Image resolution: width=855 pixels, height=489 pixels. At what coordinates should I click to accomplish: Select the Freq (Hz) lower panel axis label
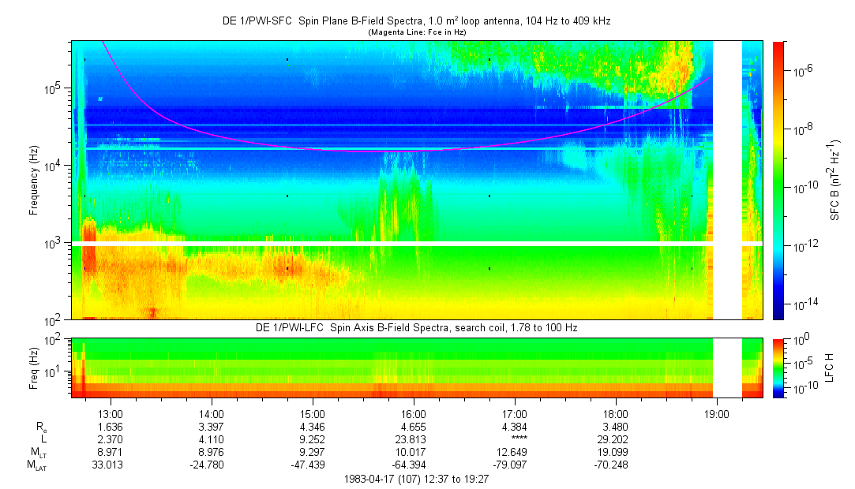click(x=34, y=368)
